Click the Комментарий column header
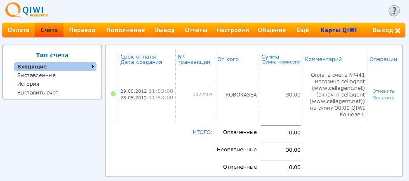Image resolution: width=409 pixels, height=181 pixels. pos(323,59)
